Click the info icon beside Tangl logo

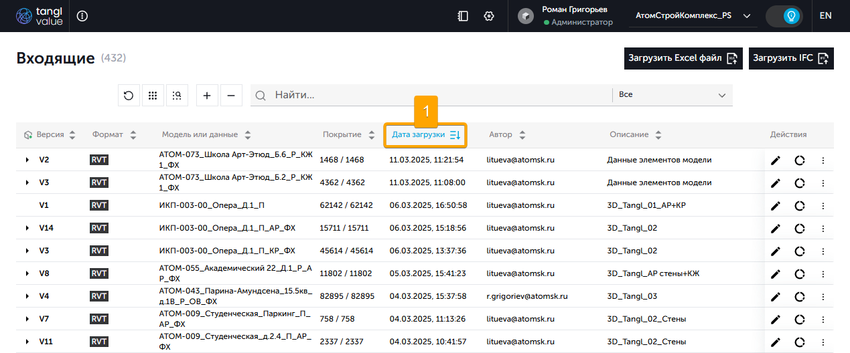(82, 16)
